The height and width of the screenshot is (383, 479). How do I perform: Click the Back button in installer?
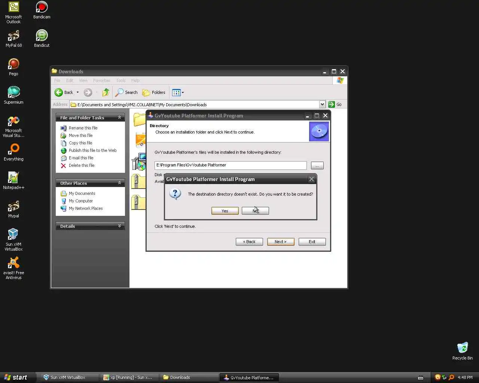click(249, 242)
